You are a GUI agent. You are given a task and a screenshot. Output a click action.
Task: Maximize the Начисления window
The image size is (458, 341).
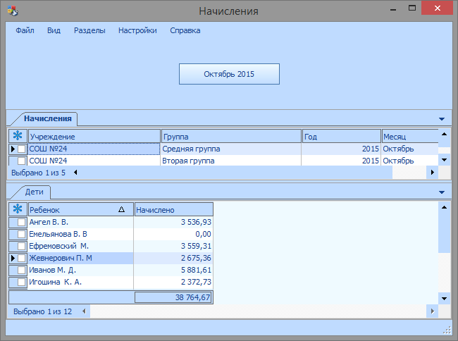[412, 8]
